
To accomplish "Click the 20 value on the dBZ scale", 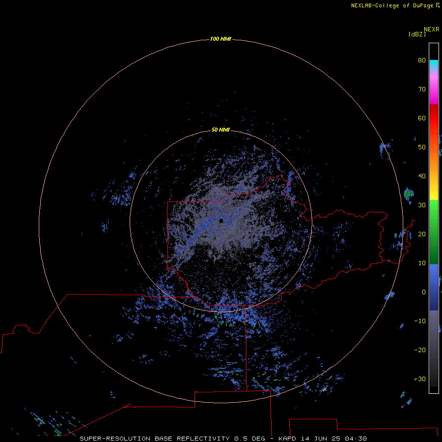I will [x=422, y=234].
